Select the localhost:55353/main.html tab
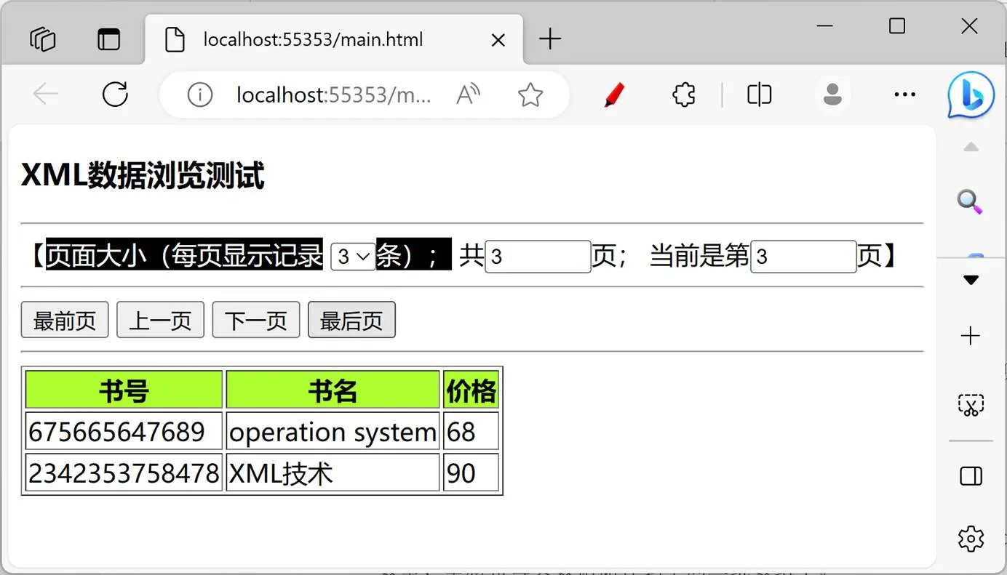Image resolution: width=1007 pixels, height=575 pixels. coord(335,39)
